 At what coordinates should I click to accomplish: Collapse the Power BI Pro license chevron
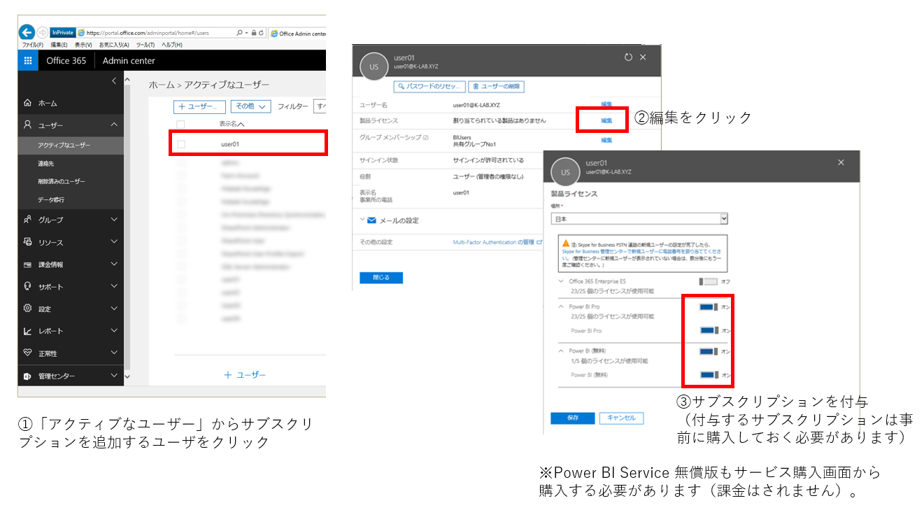(561, 307)
